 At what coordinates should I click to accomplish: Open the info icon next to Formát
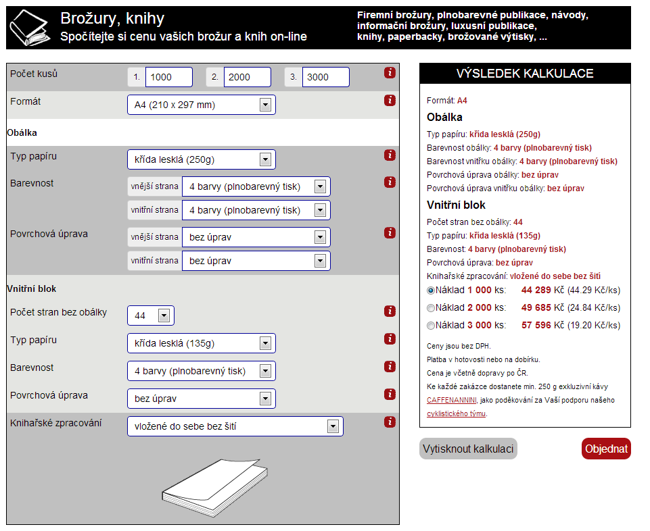click(389, 100)
